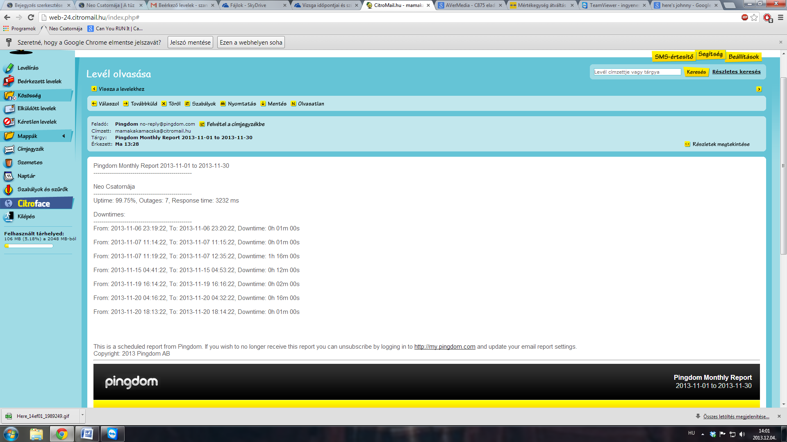
Task: Open Részletes keresés advanced search
Action: coord(736,72)
